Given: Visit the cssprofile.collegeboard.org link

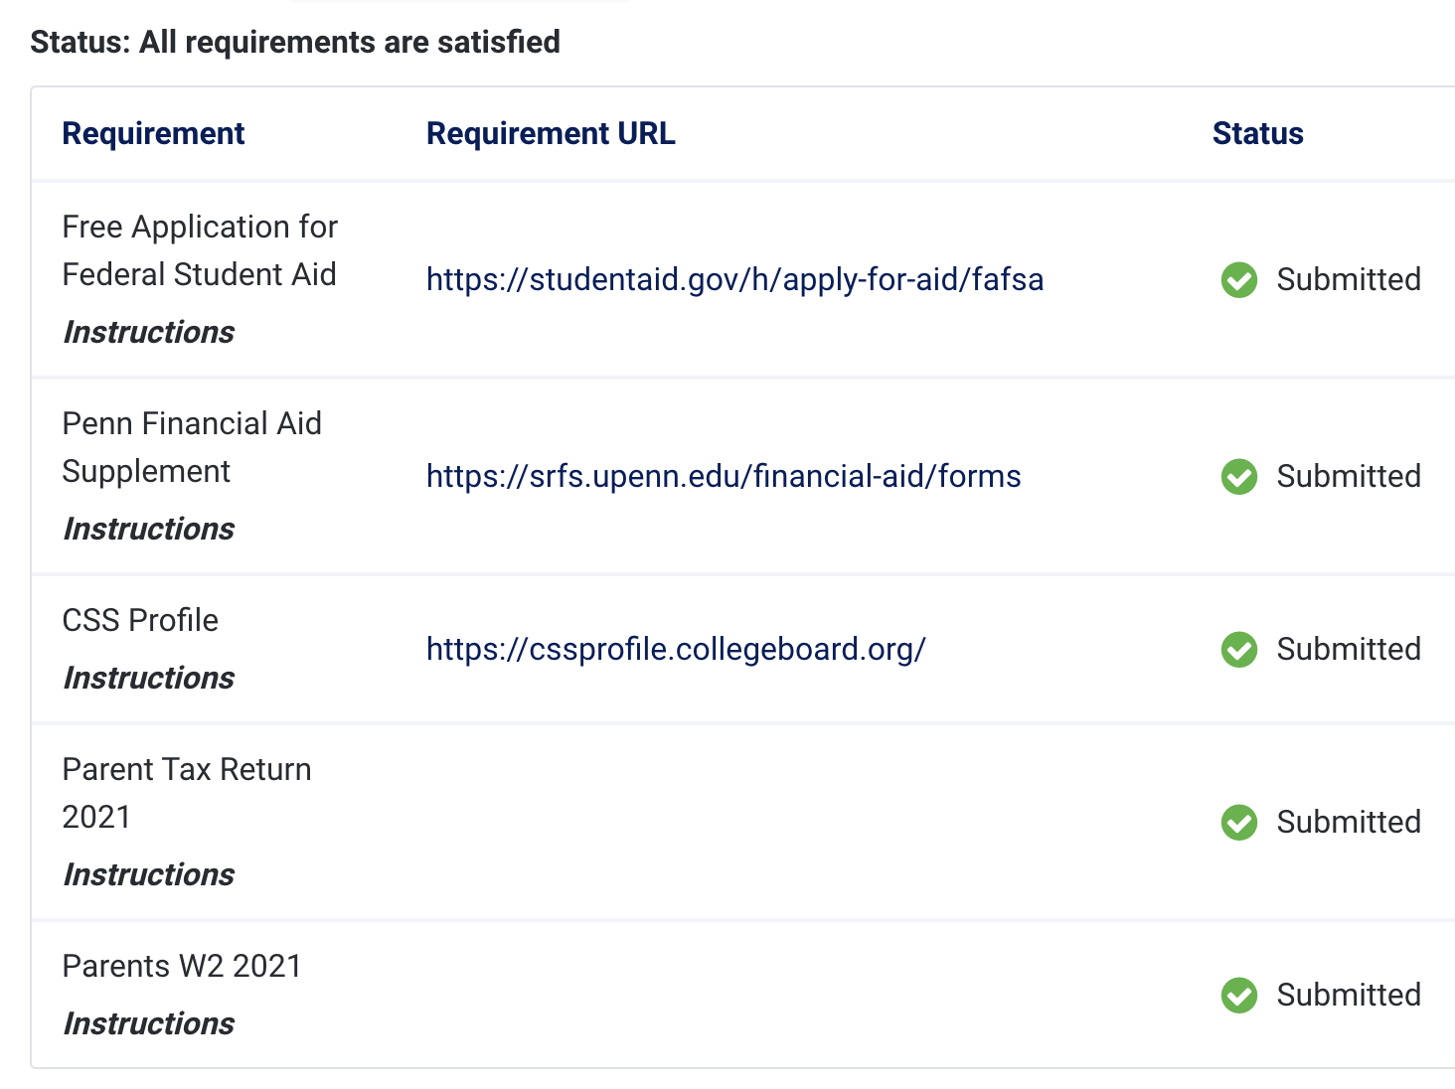Looking at the screenshot, I should pyautogui.click(x=676, y=650).
